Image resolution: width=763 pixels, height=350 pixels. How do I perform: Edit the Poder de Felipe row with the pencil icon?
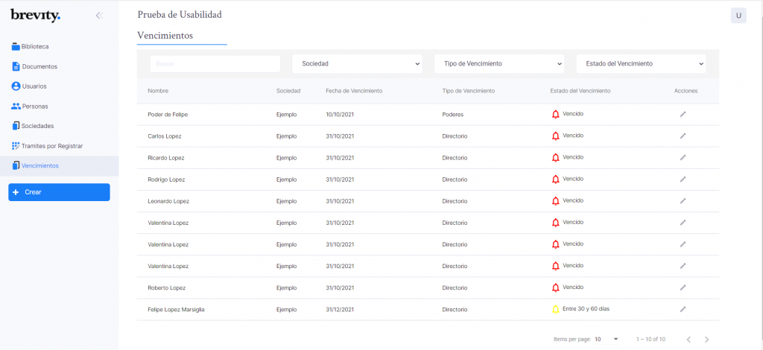(683, 114)
